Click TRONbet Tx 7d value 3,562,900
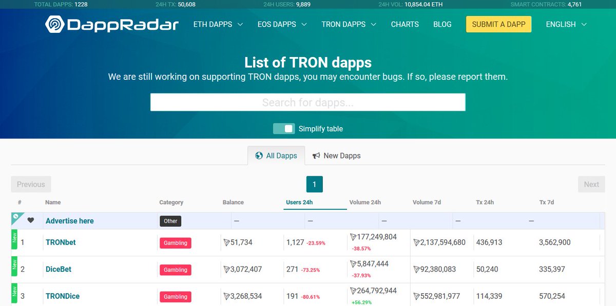 [555, 242]
